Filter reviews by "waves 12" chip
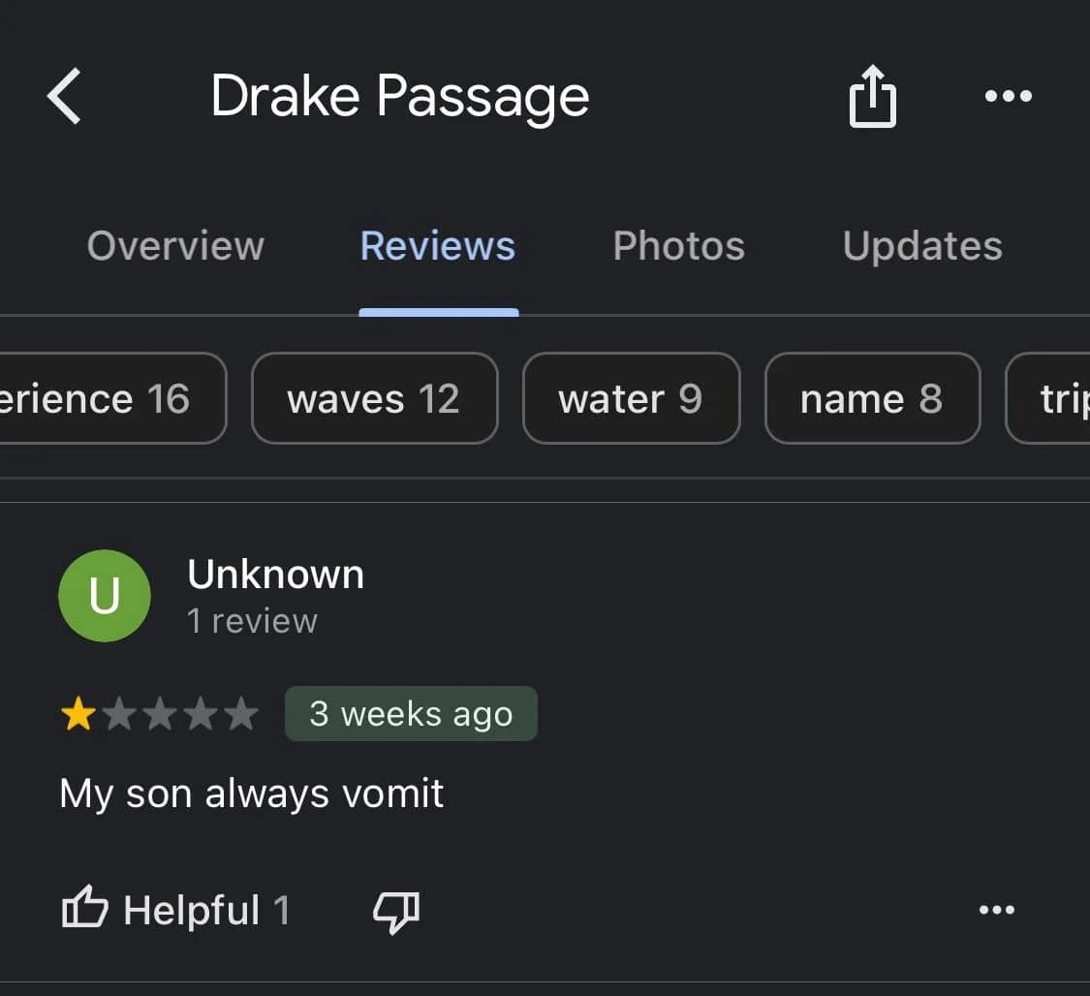The width and height of the screenshot is (1090, 996). (x=374, y=398)
